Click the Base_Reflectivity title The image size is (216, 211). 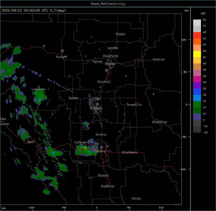coord(108,4)
